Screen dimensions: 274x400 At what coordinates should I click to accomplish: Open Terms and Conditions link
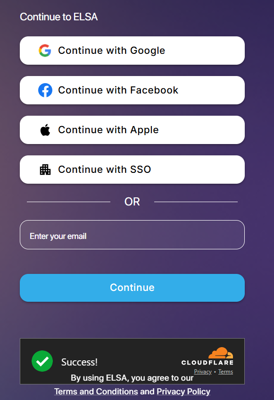coord(96,391)
